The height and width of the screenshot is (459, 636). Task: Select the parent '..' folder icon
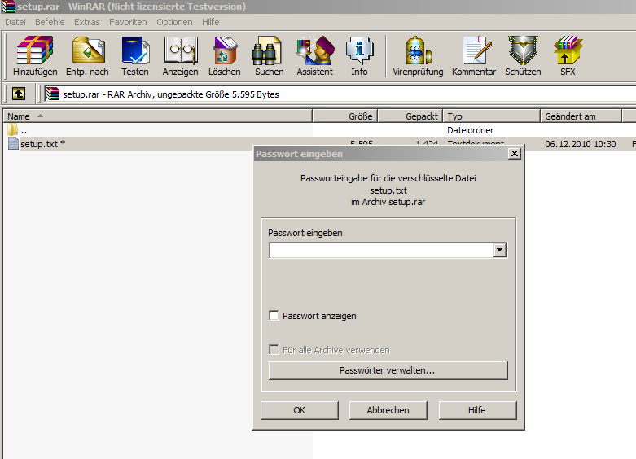(x=12, y=129)
